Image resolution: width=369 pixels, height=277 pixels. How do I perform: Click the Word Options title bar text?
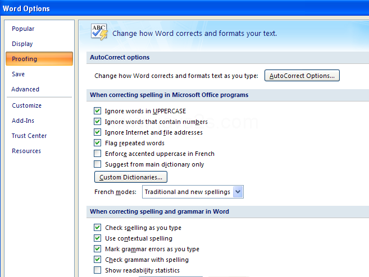(x=26, y=9)
